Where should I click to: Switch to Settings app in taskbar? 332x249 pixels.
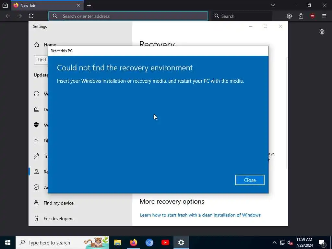pyautogui.click(x=181, y=243)
